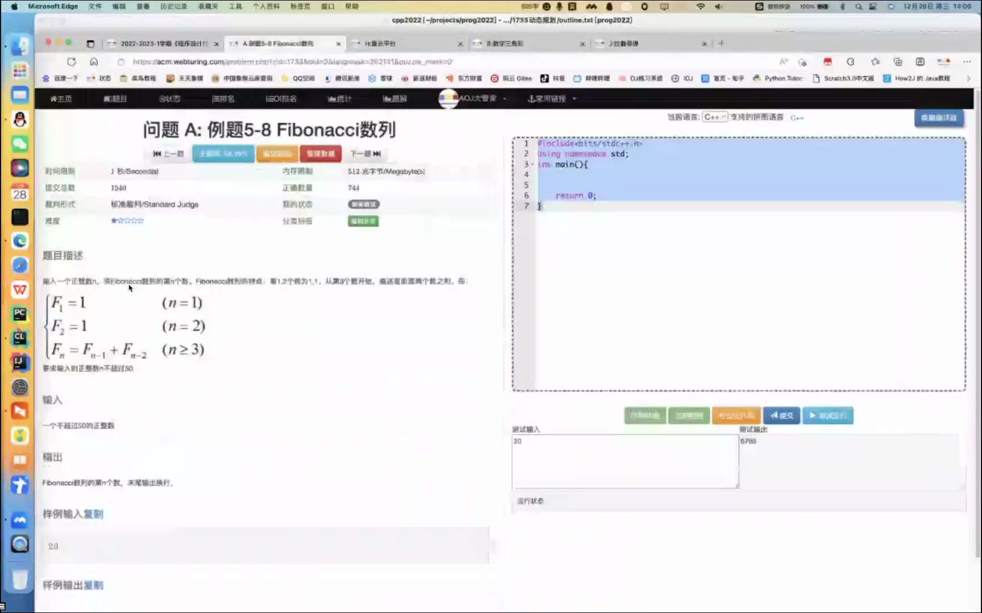Go to next problem 下一题
This screenshot has height=613, width=982.
pyautogui.click(x=365, y=154)
